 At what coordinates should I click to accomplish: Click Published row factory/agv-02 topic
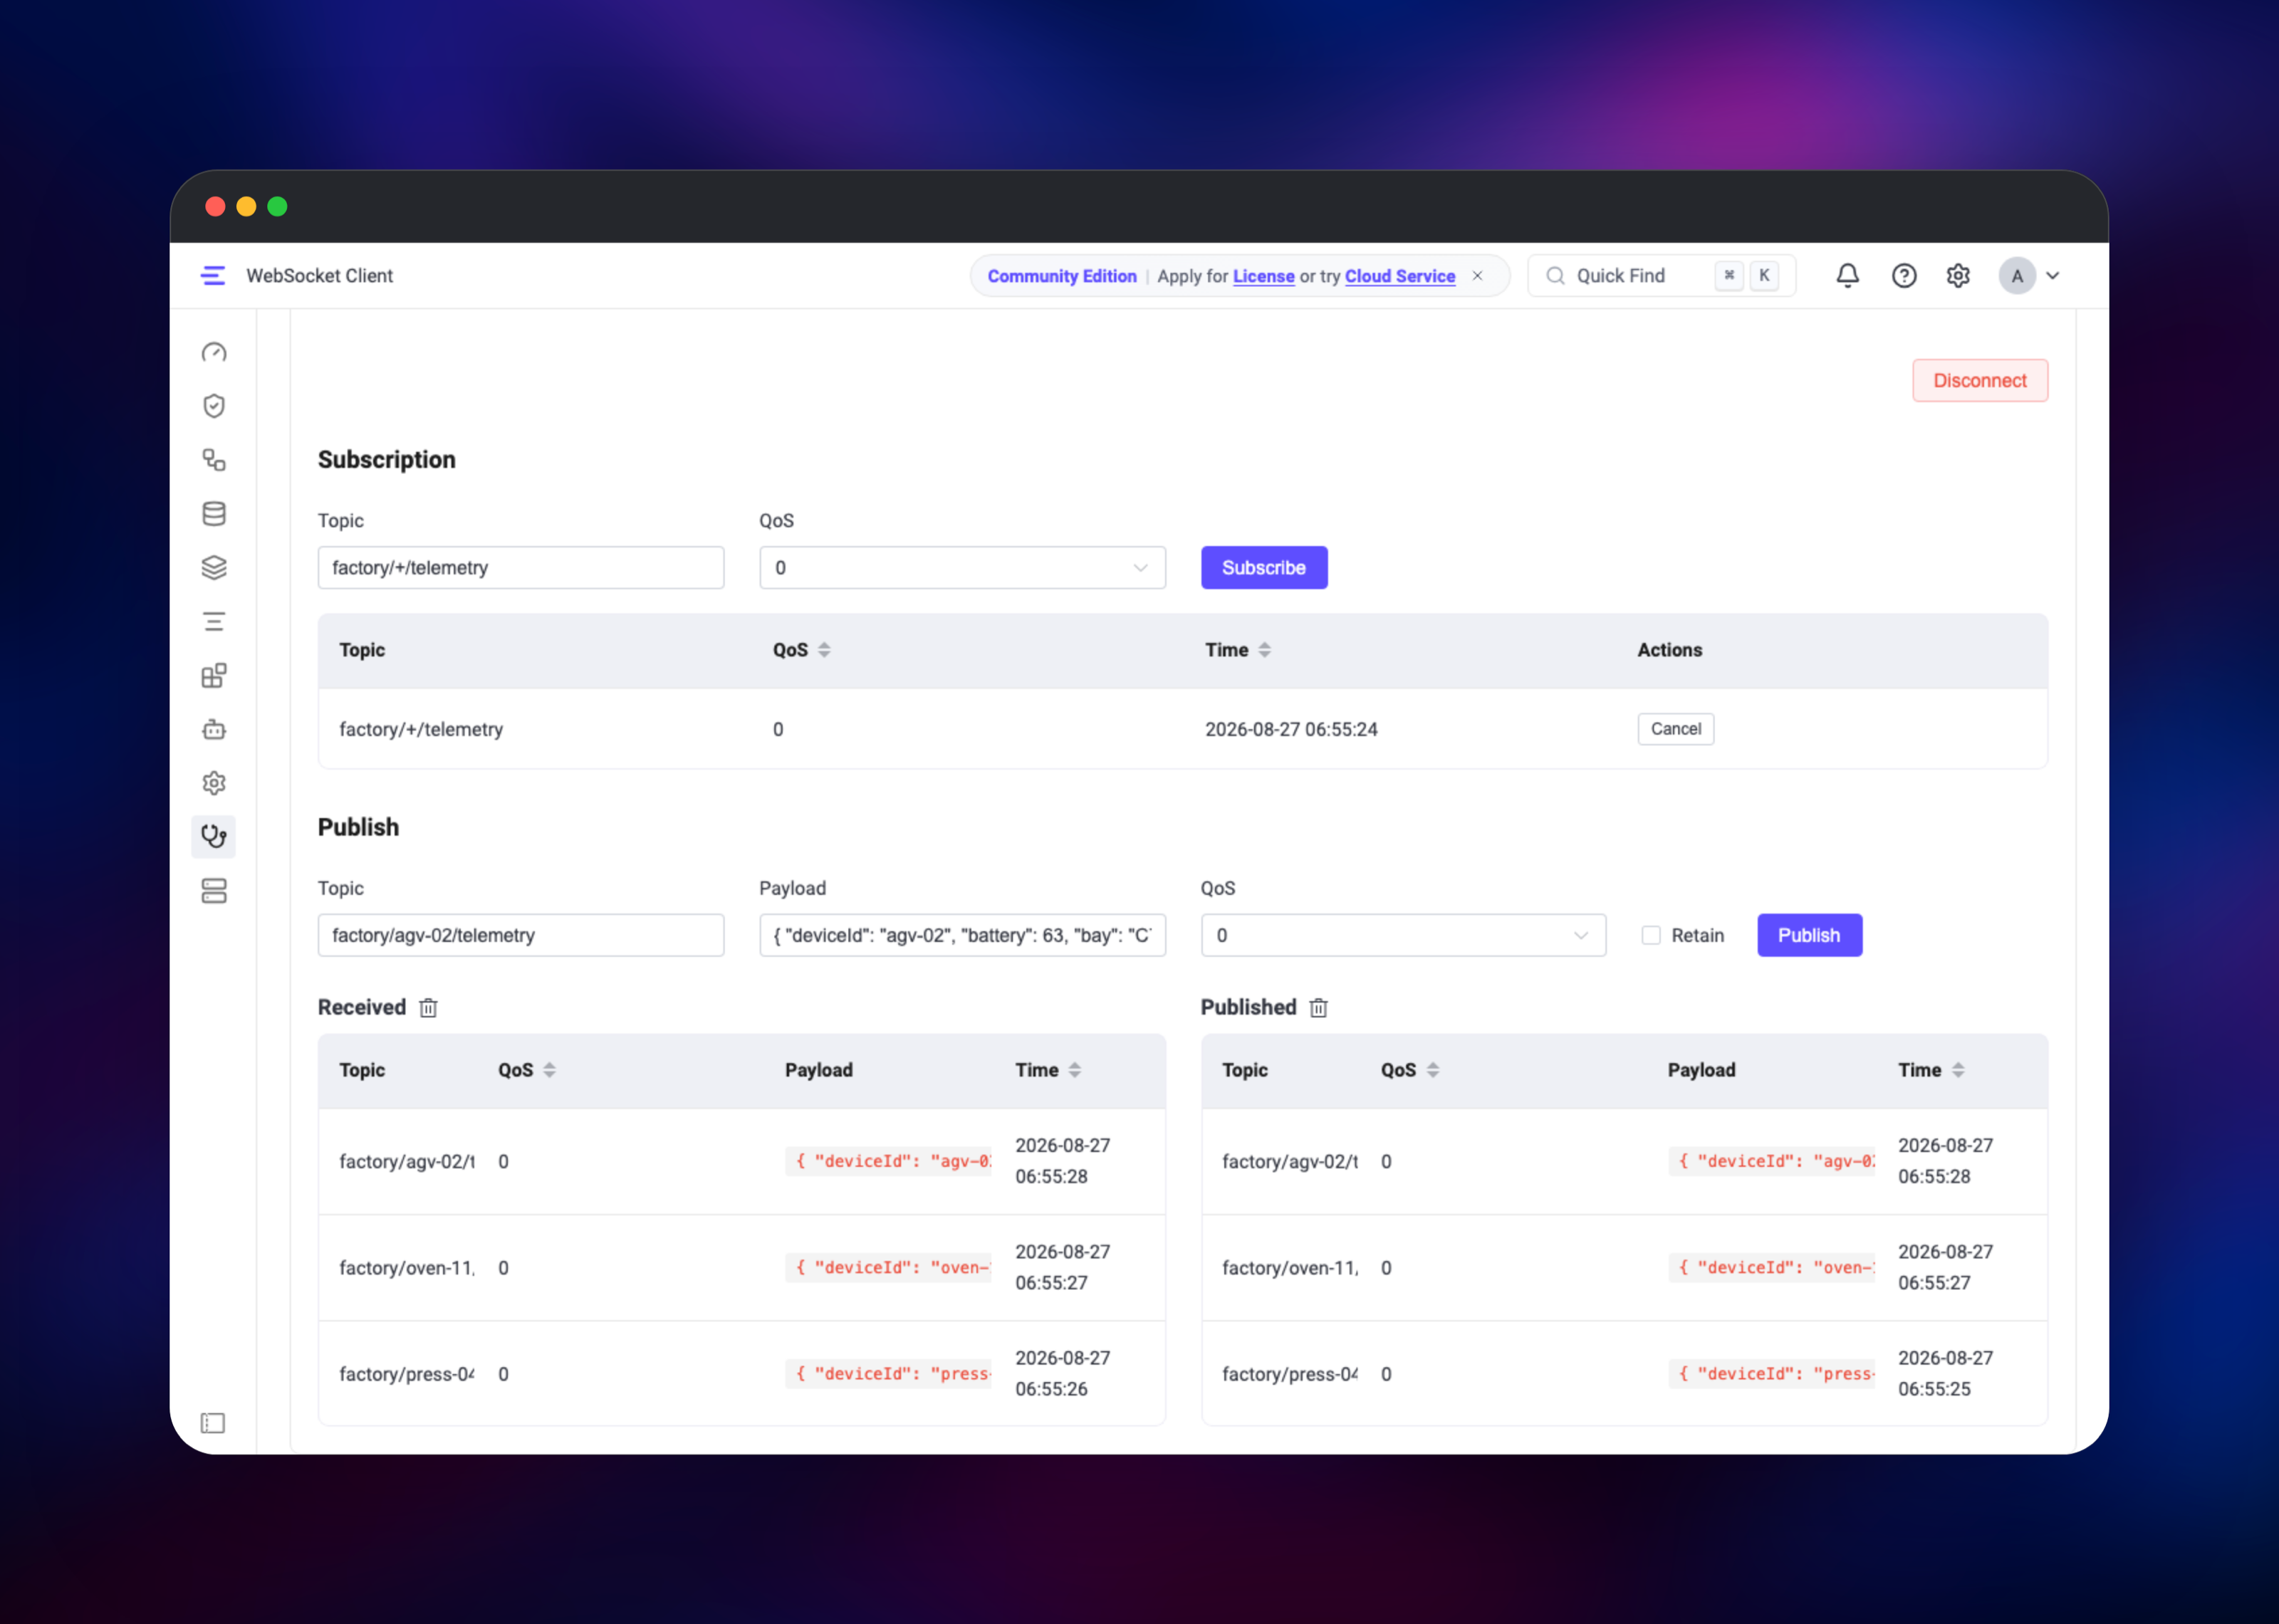coord(1290,1161)
